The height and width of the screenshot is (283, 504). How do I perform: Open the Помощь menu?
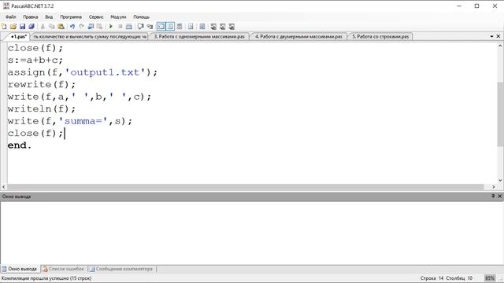click(142, 17)
